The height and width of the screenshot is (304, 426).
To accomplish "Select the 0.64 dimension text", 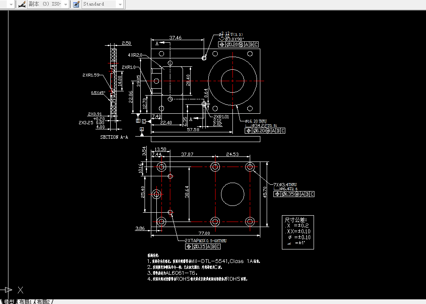I will coord(206,93).
